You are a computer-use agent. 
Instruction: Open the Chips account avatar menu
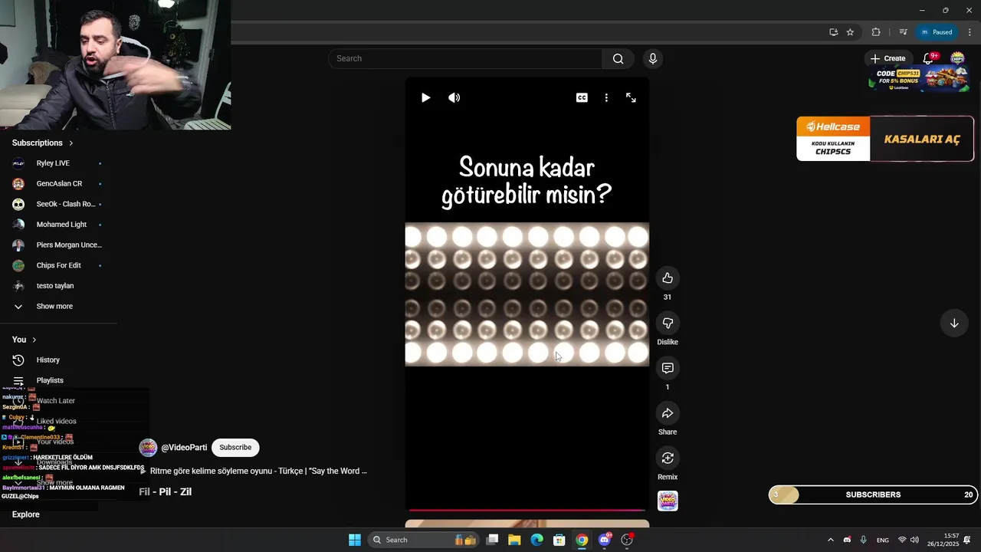pos(957,58)
